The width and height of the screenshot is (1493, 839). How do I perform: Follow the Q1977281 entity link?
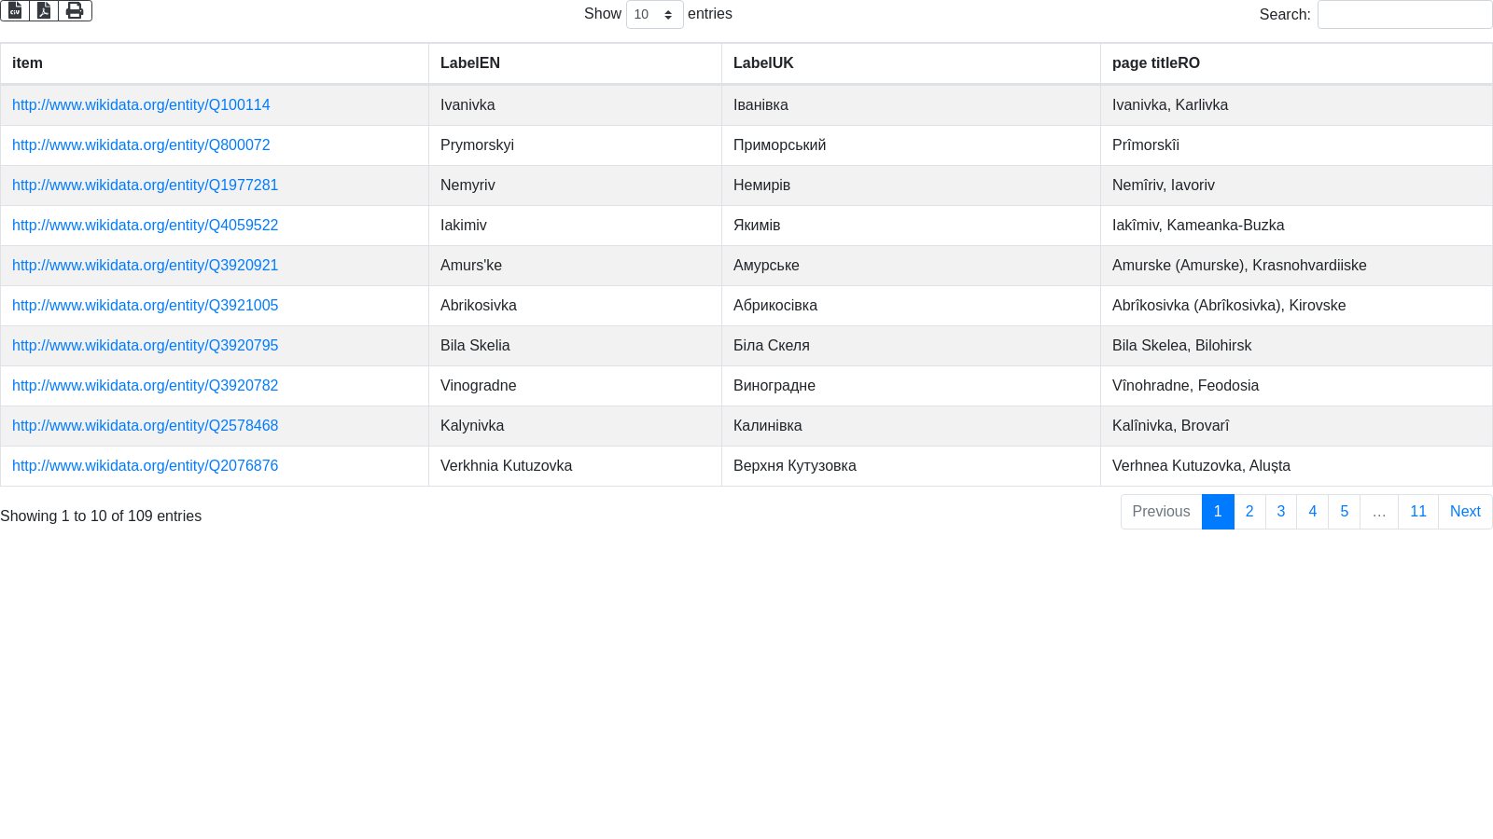145,186
